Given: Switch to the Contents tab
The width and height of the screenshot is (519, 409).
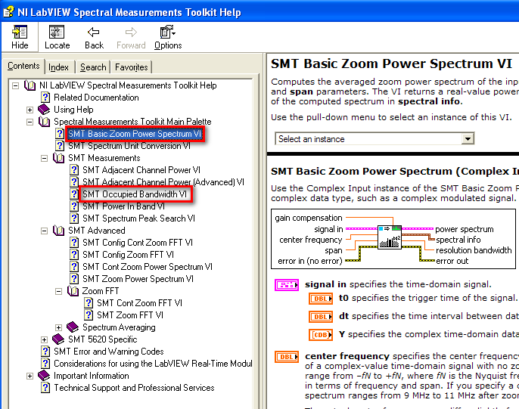Looking at the screenshot, I should pos(23,66).
